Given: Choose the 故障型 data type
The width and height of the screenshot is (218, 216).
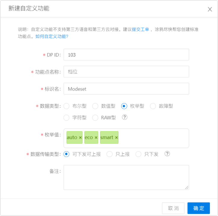Looking at the screenshot, I should [153, 106].
